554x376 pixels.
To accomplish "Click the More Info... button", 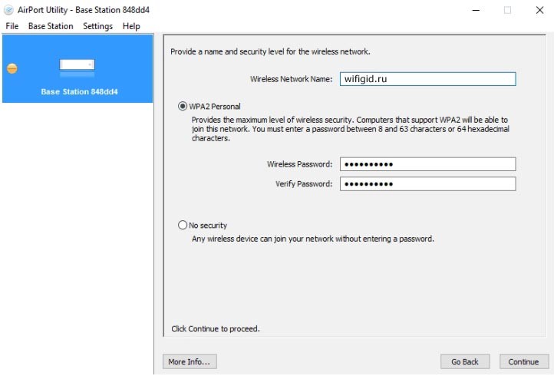I will click(x=190, y=361).
